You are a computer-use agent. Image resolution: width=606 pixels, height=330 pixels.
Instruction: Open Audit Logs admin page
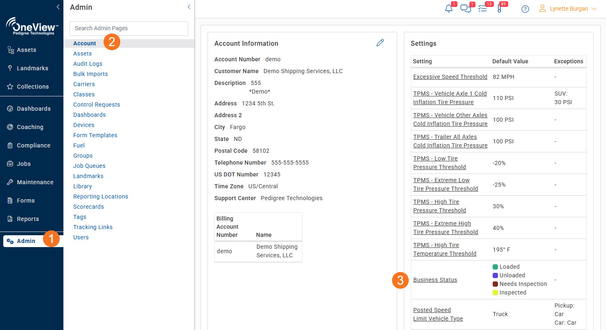point(88,64)
